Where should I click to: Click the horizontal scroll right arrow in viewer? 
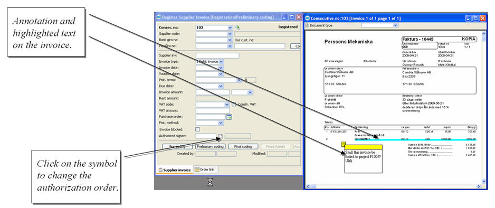point(479,186)
